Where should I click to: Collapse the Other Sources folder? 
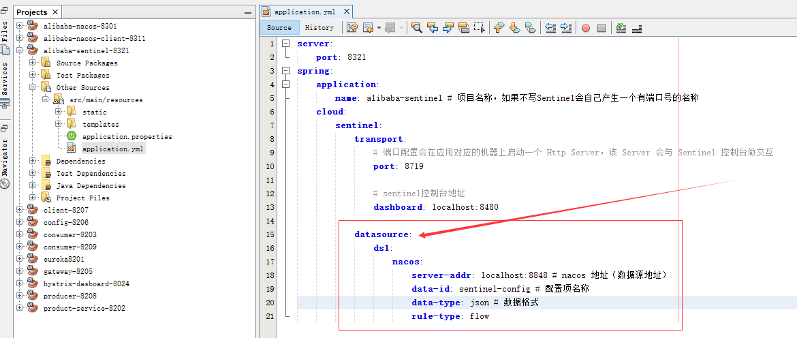pyautogui.click(x=32, y=87)
